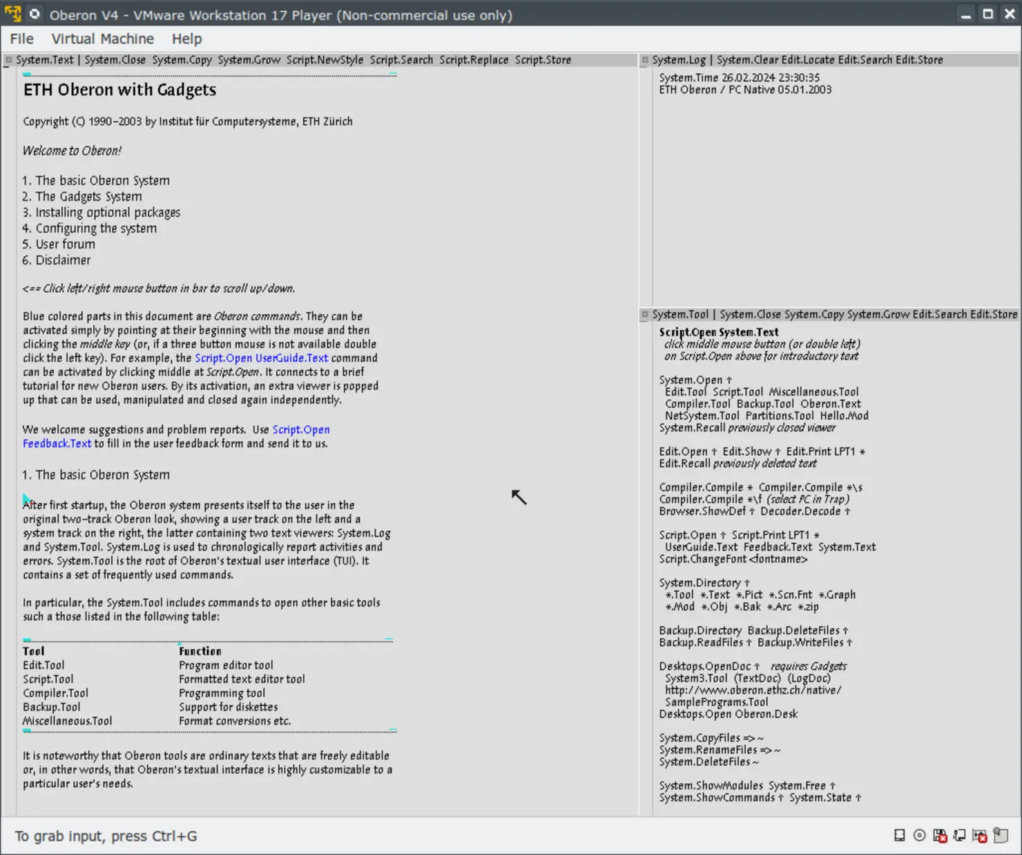Run Script.Store in the System.Text menu
Screen dimensions: 1022x855
point(543,60)
